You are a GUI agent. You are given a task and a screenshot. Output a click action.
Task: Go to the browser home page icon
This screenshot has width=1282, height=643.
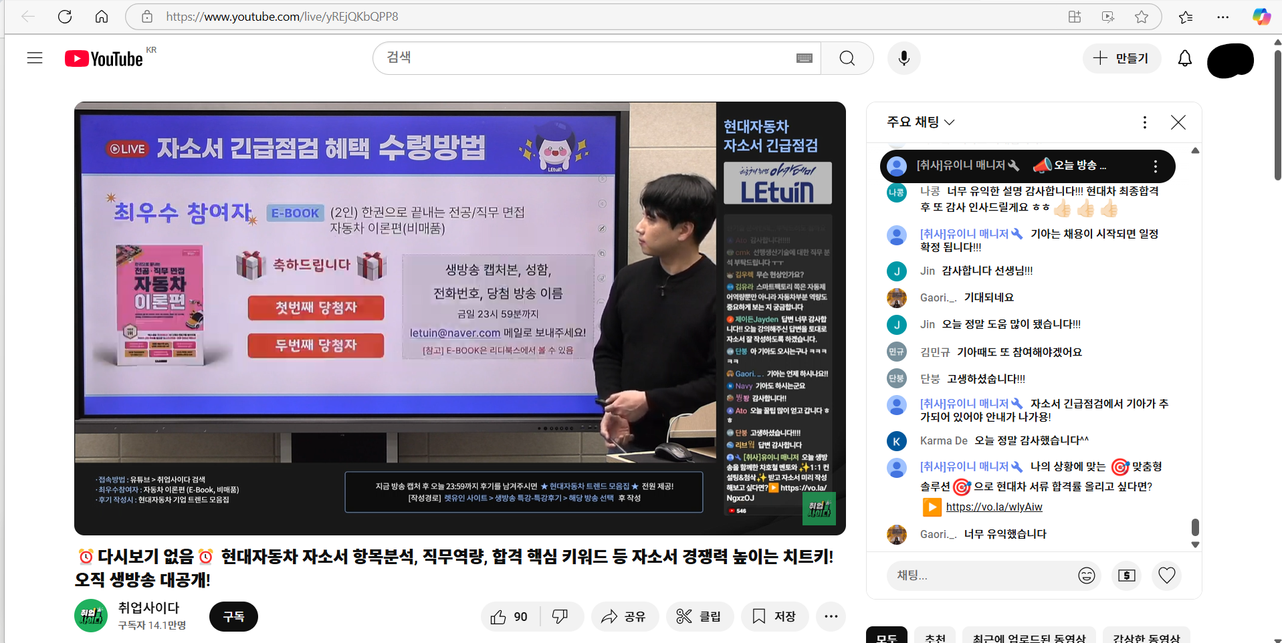(102, 17)
